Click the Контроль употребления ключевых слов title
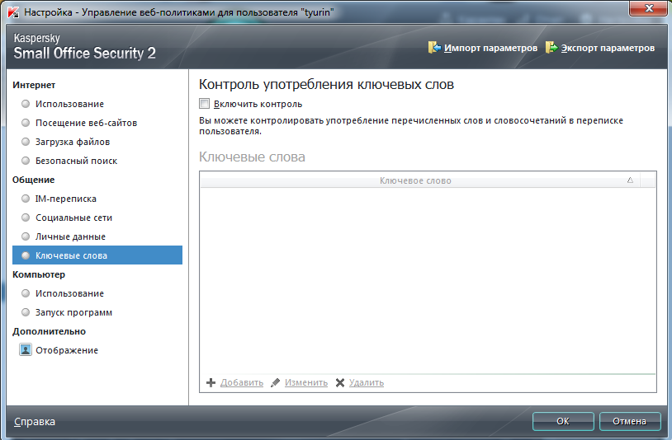 pyautogui.click(x=326, y=84)
